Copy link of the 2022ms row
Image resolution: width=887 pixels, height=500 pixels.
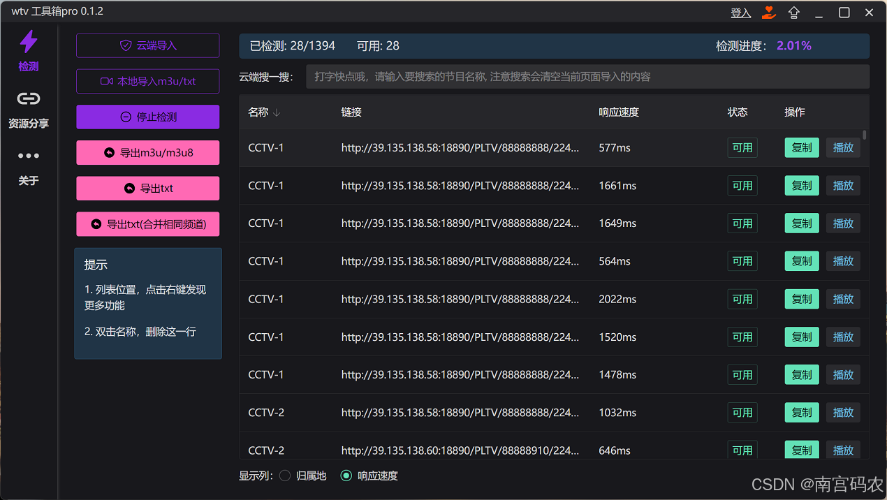tap(802, 298)
